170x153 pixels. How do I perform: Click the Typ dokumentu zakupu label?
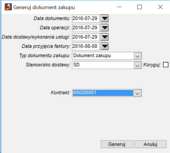coord(45,56)
